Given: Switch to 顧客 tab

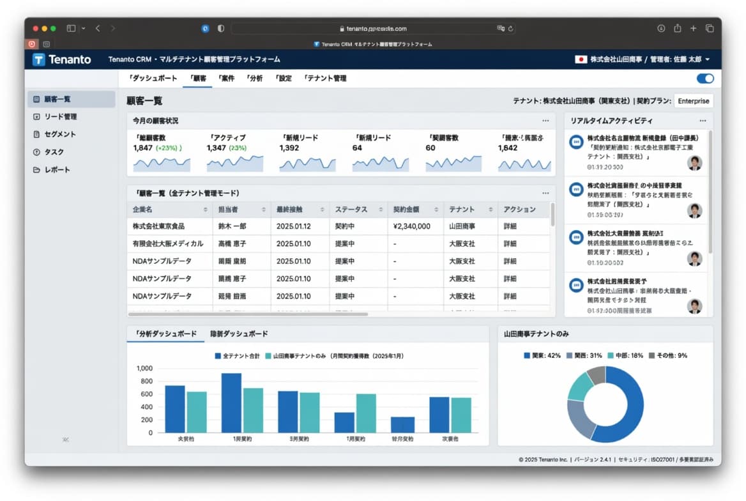Looking at the screenshot, I should (x=198, y=78).
